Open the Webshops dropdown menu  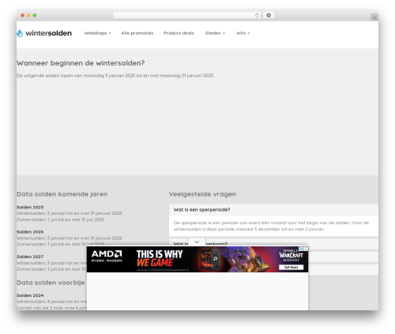click(98, 33)
